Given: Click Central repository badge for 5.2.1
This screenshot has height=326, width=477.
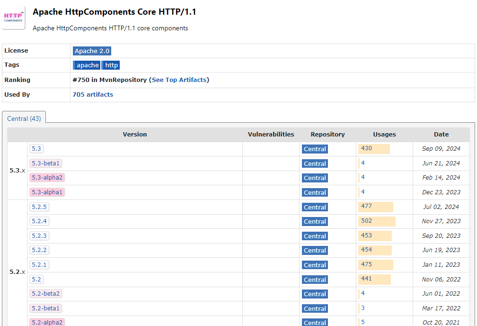Looking at the screenshot, I should pos(315,265).
